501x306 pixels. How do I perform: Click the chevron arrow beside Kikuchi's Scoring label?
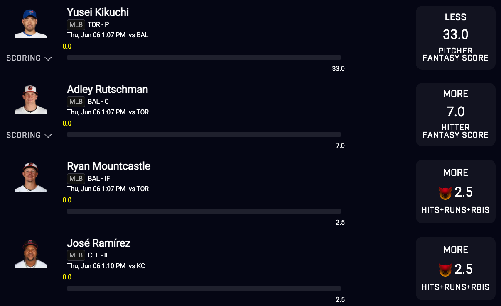click(x=48, y=58)
